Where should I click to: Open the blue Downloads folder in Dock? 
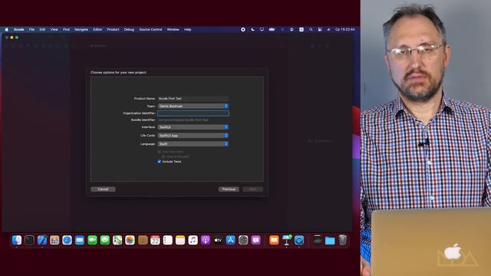click(330, 240)
